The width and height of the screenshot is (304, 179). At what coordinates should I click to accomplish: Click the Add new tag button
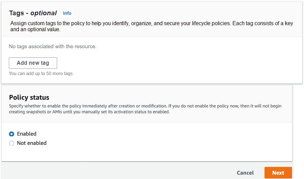tap(33, 63)
